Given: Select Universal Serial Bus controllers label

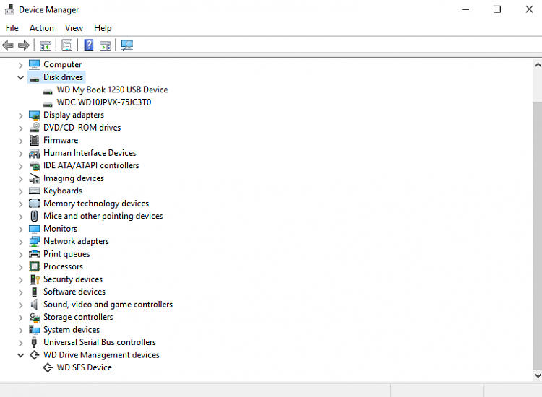Looking at the screenshot, I should tap(100, 342).
